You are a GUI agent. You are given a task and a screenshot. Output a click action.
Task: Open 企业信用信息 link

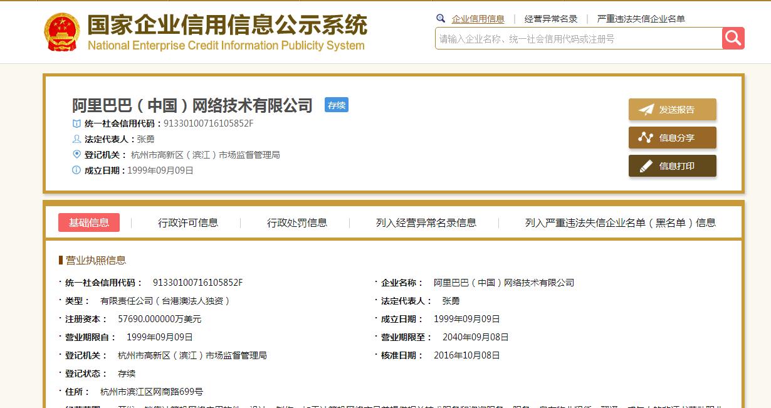click(x=478, y=19)
